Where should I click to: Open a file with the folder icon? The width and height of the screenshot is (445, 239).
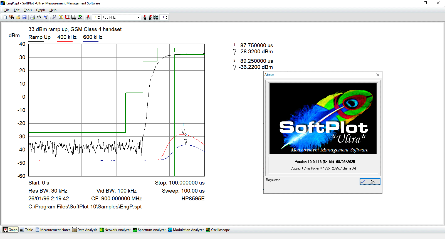(18, 17)
